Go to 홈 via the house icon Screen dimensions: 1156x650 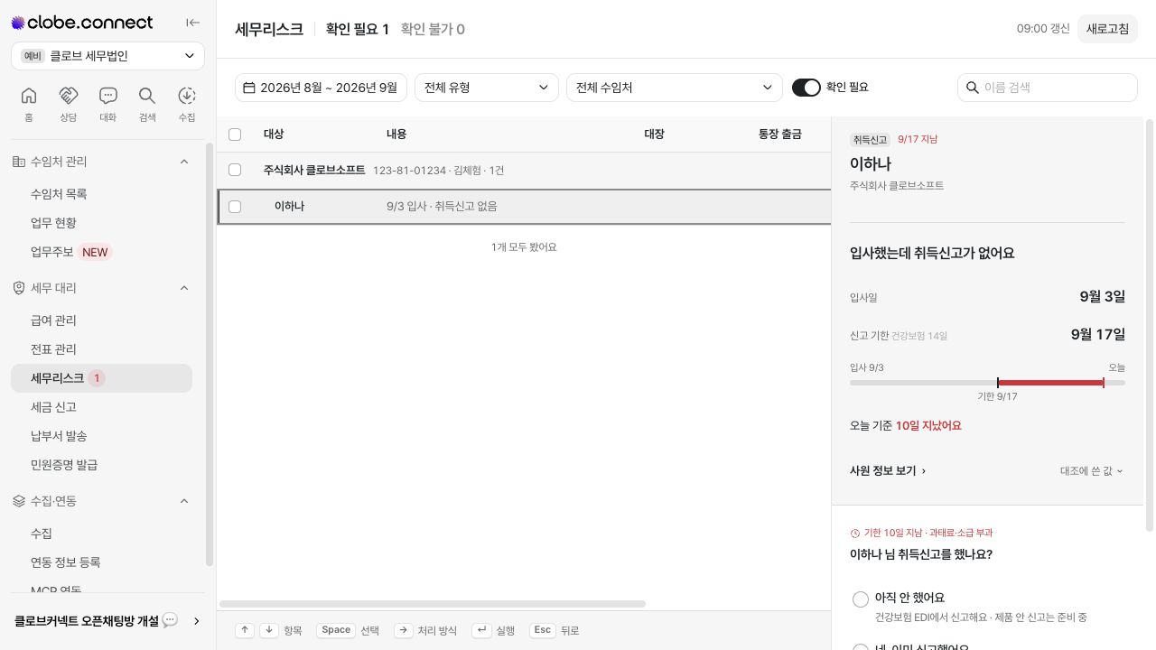point(29,96)
